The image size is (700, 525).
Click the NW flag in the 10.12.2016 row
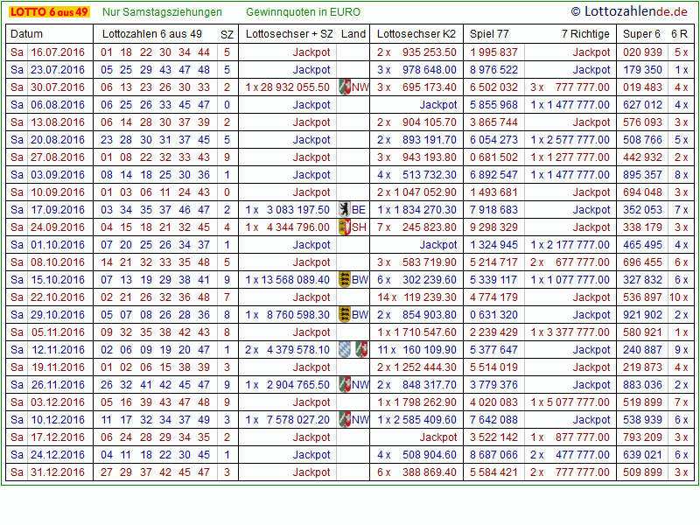click(x=345, y=419)
